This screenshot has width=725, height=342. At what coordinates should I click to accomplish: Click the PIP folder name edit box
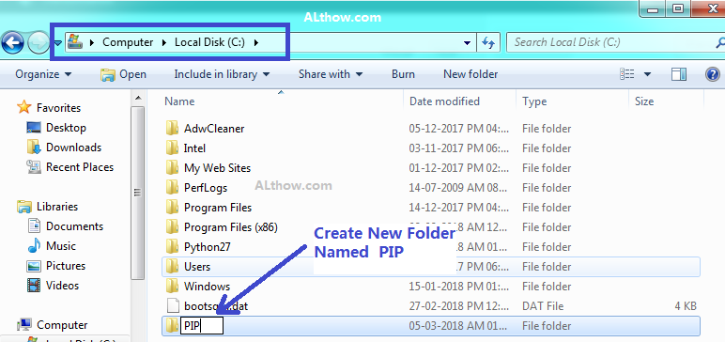coord(202,326)
